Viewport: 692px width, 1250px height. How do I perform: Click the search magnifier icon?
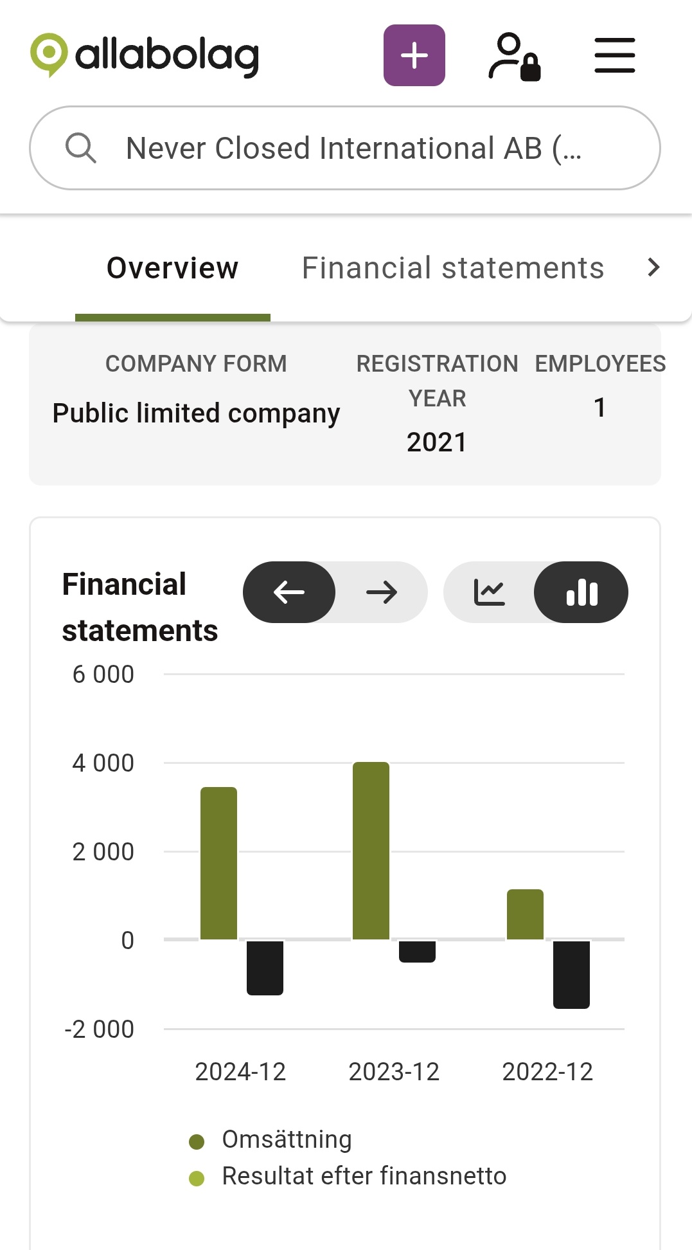(81, 148)
